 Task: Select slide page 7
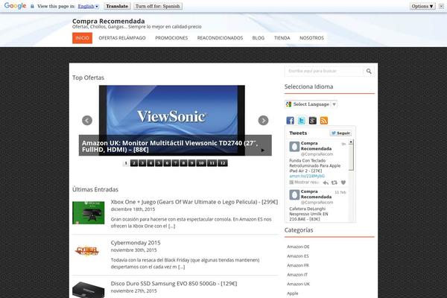[175, 163]
